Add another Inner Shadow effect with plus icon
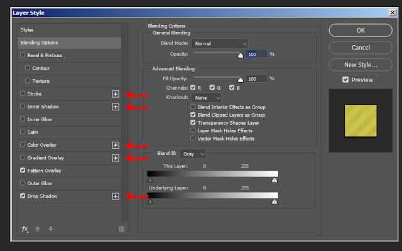The height and width of the screenshot is (251, 402). point(116,107)
